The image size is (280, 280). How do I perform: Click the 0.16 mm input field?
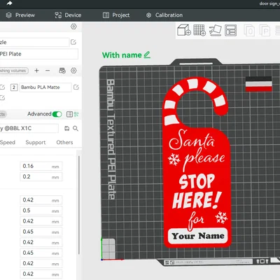pos(41,166)
